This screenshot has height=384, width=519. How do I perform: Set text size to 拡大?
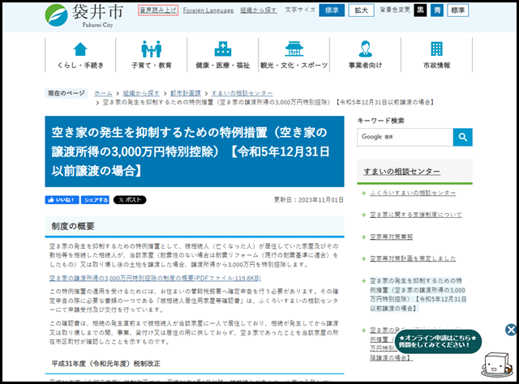(361, 11)
